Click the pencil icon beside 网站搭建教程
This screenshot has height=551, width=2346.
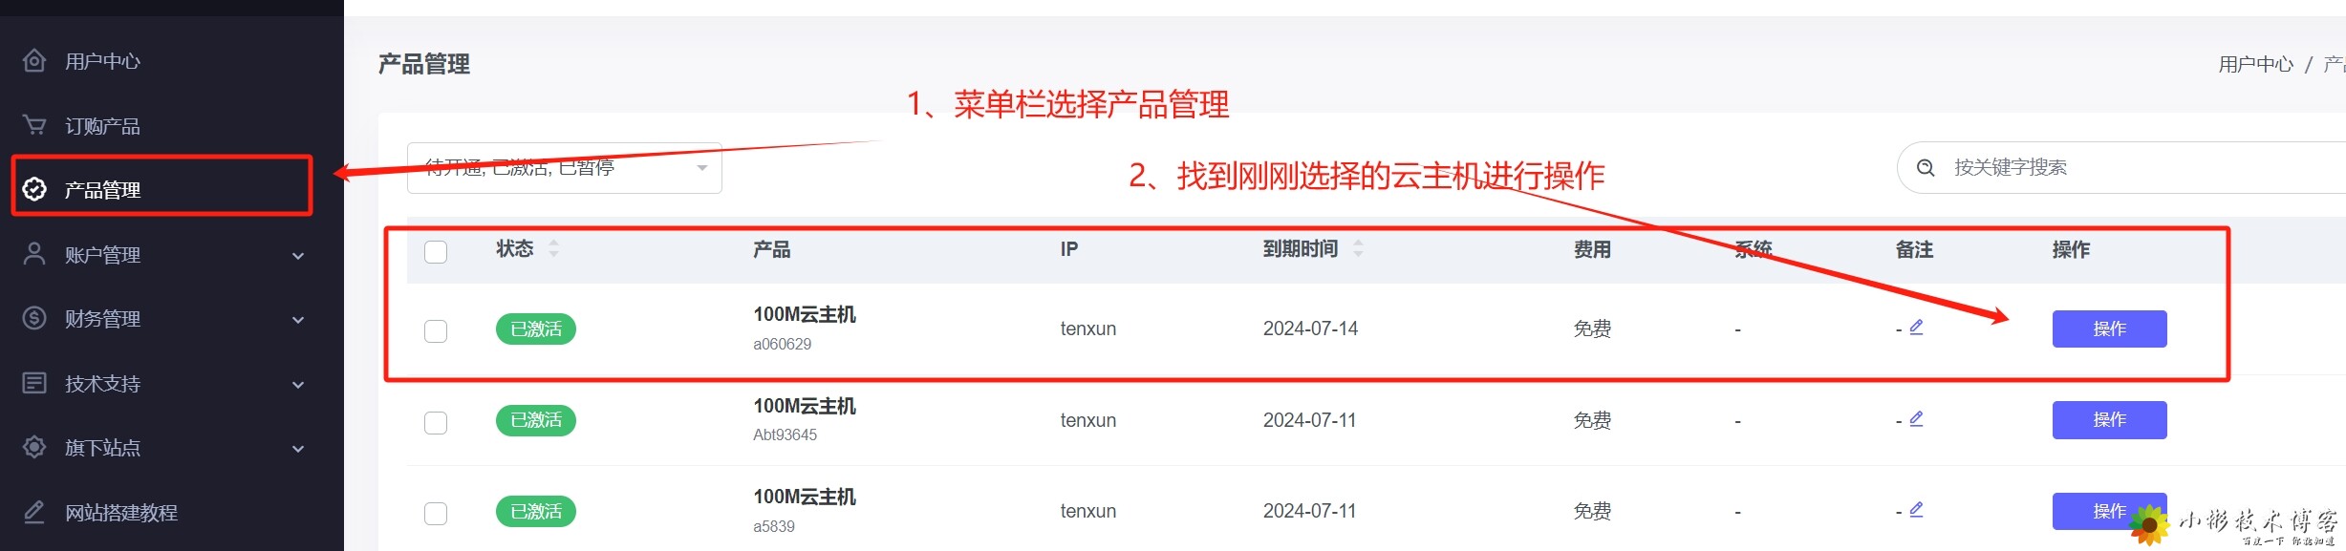pos(34,512)
